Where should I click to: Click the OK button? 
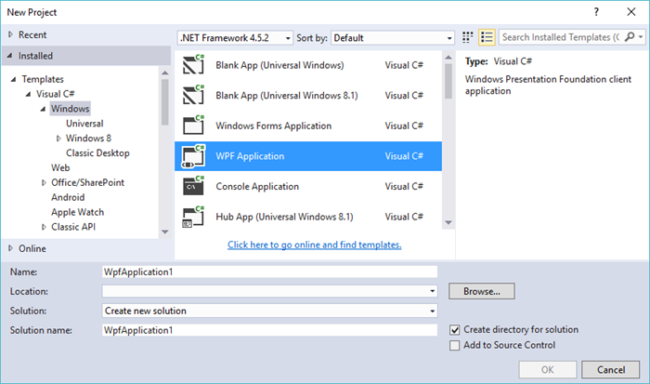tap(547, 369)
